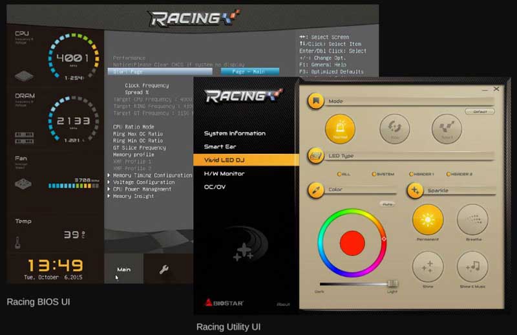Click the BIOSTAR logo in utility window
Screen dimensions: 517x335
(224, 302)
